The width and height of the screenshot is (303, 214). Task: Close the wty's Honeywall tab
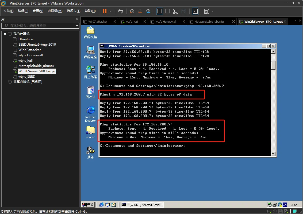(x=184, y=21)
